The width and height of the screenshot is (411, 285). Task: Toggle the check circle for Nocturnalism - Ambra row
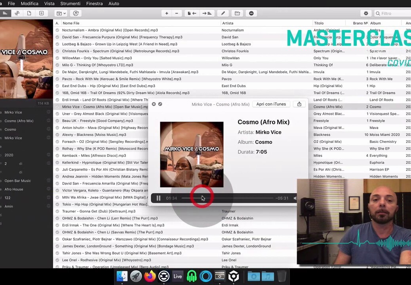[57, 30]
